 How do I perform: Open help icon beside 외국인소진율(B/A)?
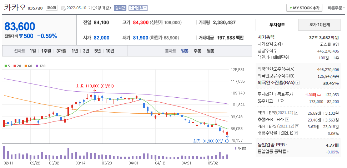pyautogui.click(x=298, y=83)
